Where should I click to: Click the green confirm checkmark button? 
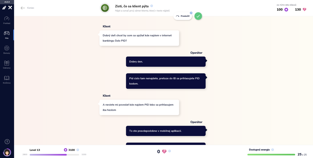pyautogui.click(x=198, y=16)
